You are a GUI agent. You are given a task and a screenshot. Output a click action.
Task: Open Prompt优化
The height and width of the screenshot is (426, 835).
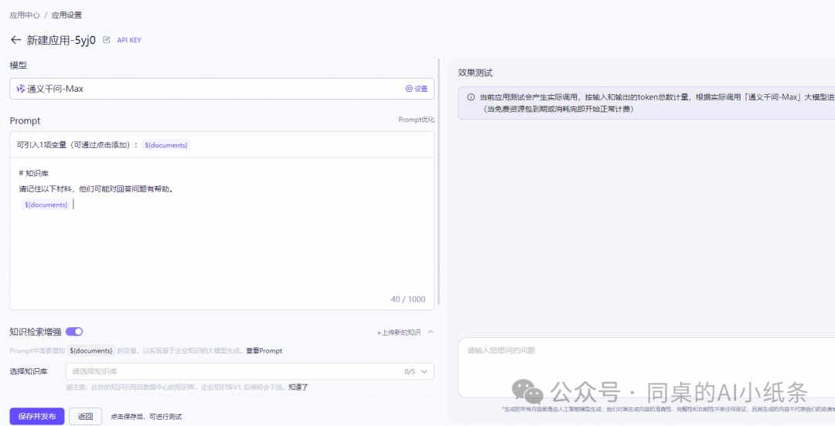pyautogui.click(x=416, y=120)
